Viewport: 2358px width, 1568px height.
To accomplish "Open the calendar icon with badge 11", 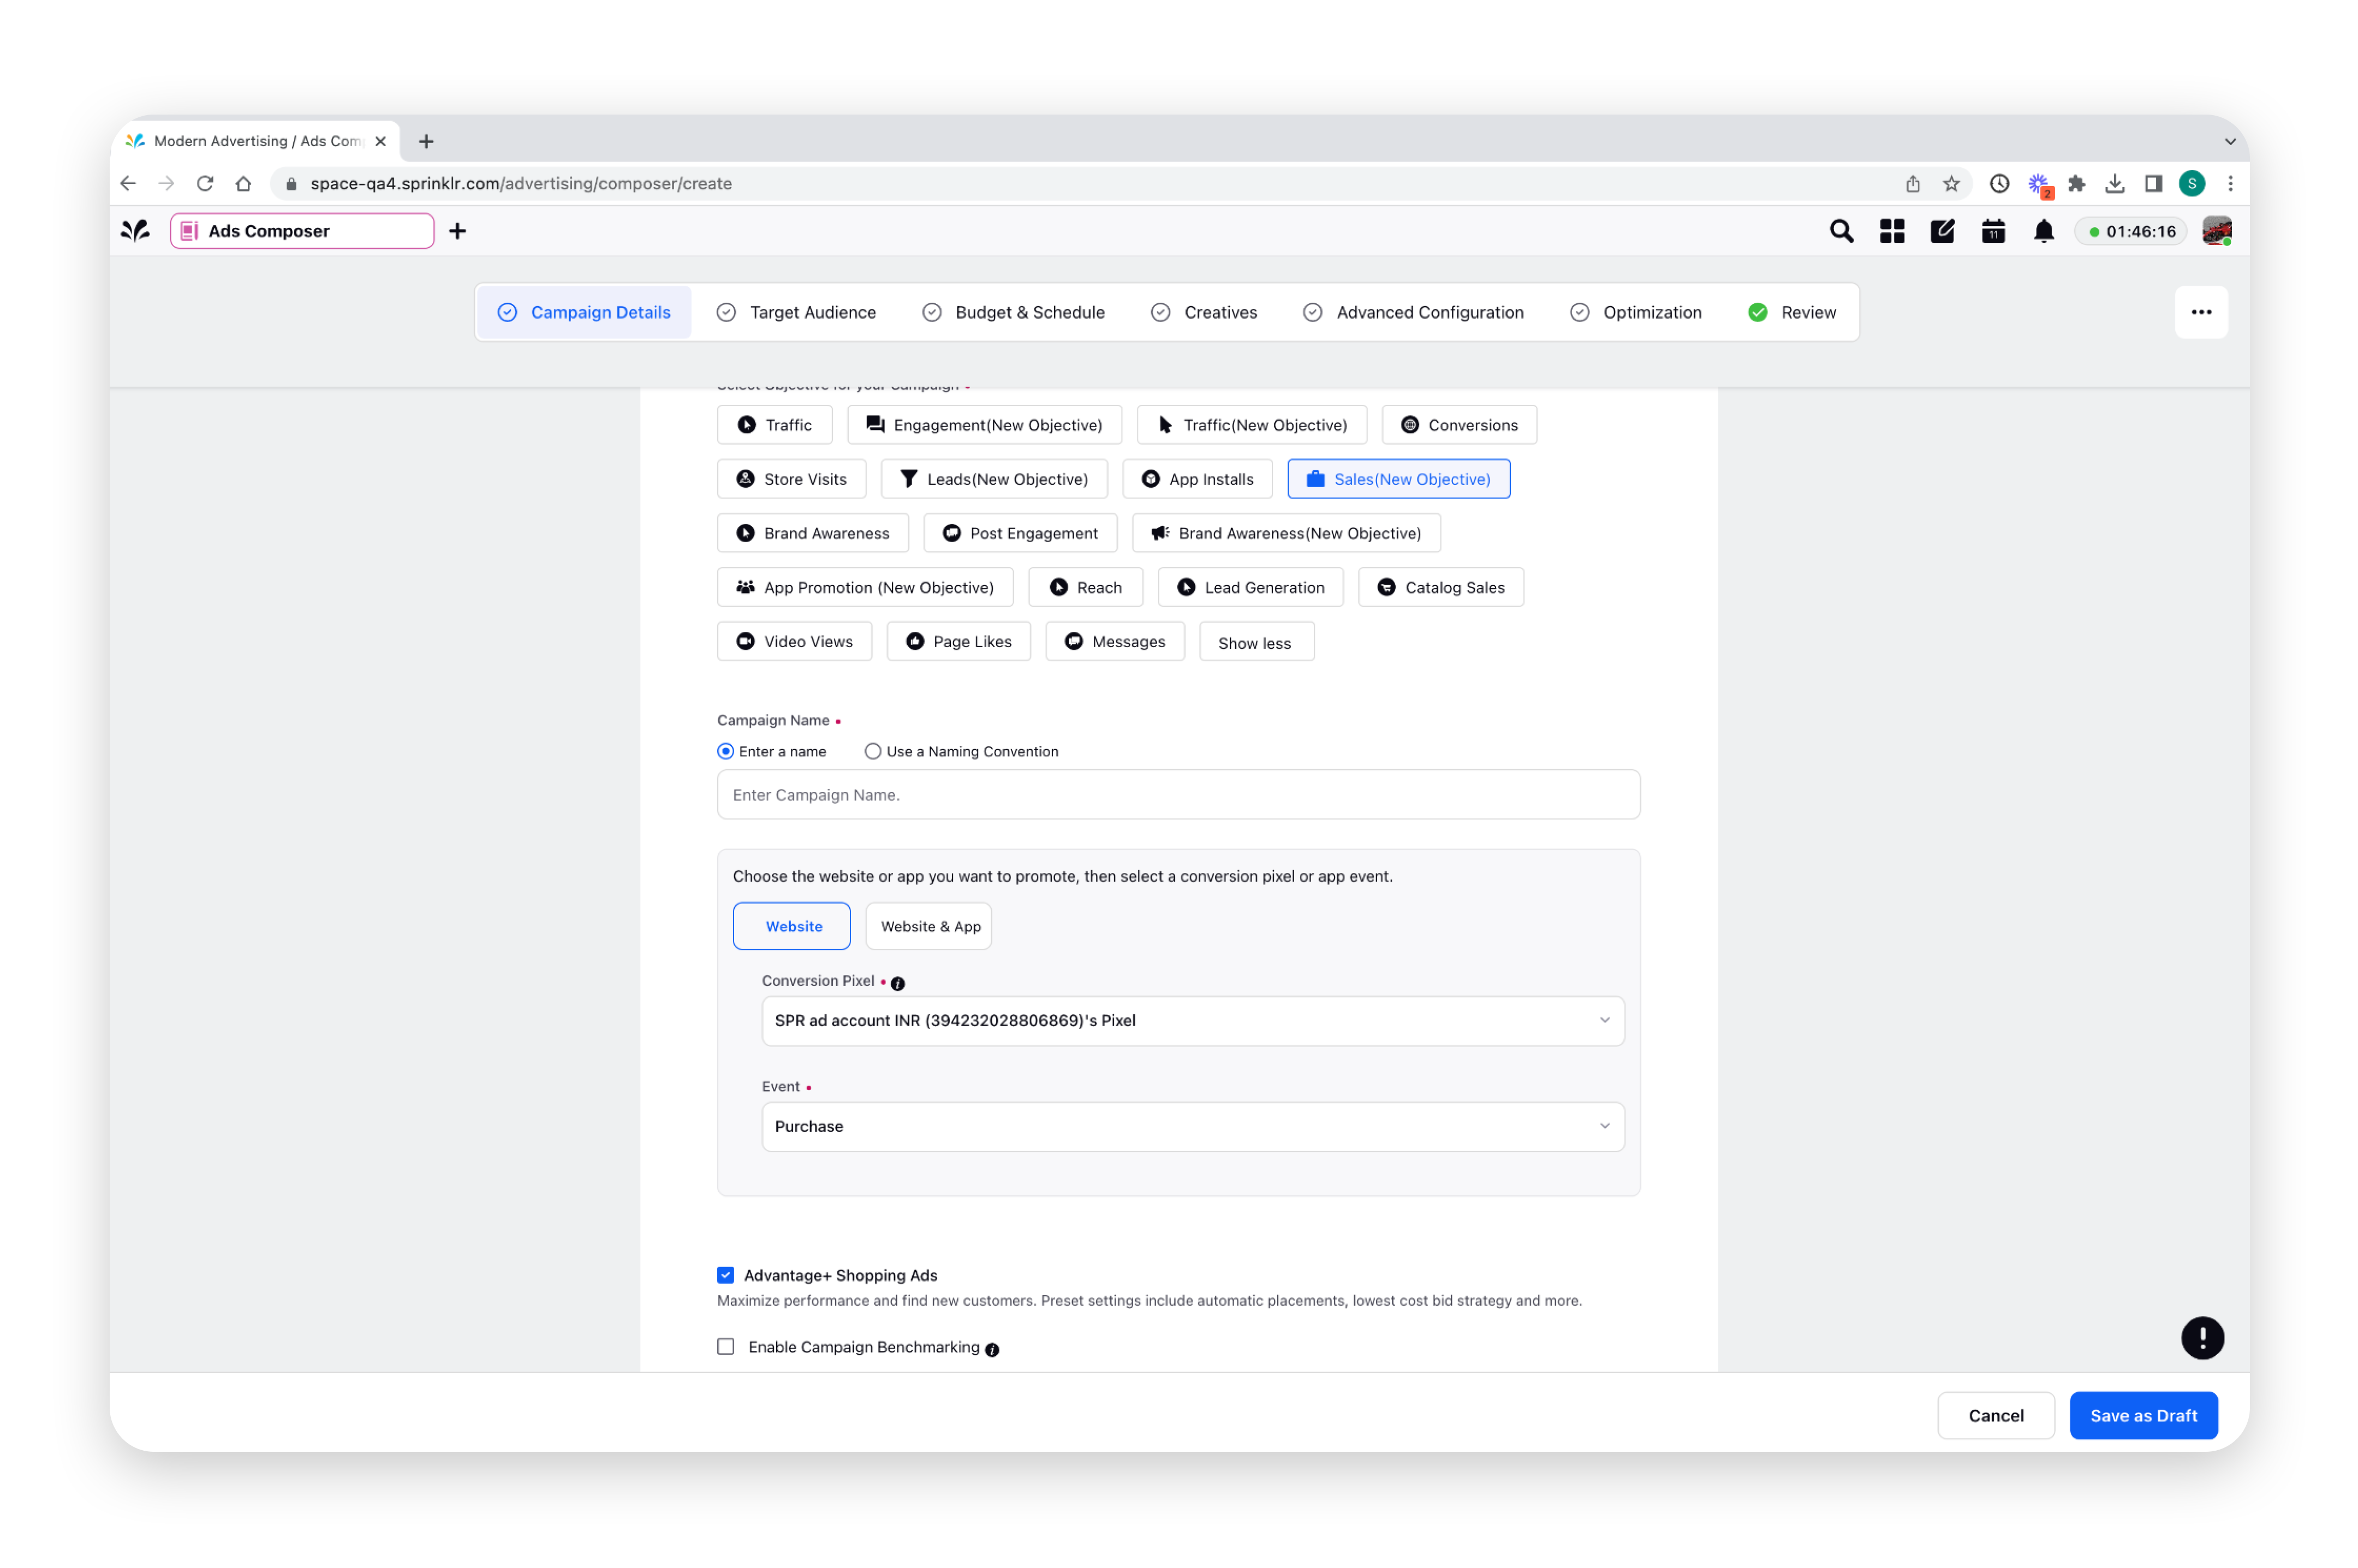I will coord(1992,230).
